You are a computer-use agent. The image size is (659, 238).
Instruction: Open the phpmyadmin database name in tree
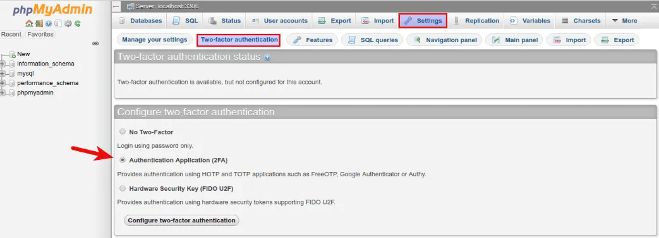pyautogui.click(x=35, y=93)
